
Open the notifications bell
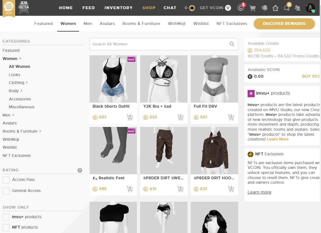coord(264,8)
